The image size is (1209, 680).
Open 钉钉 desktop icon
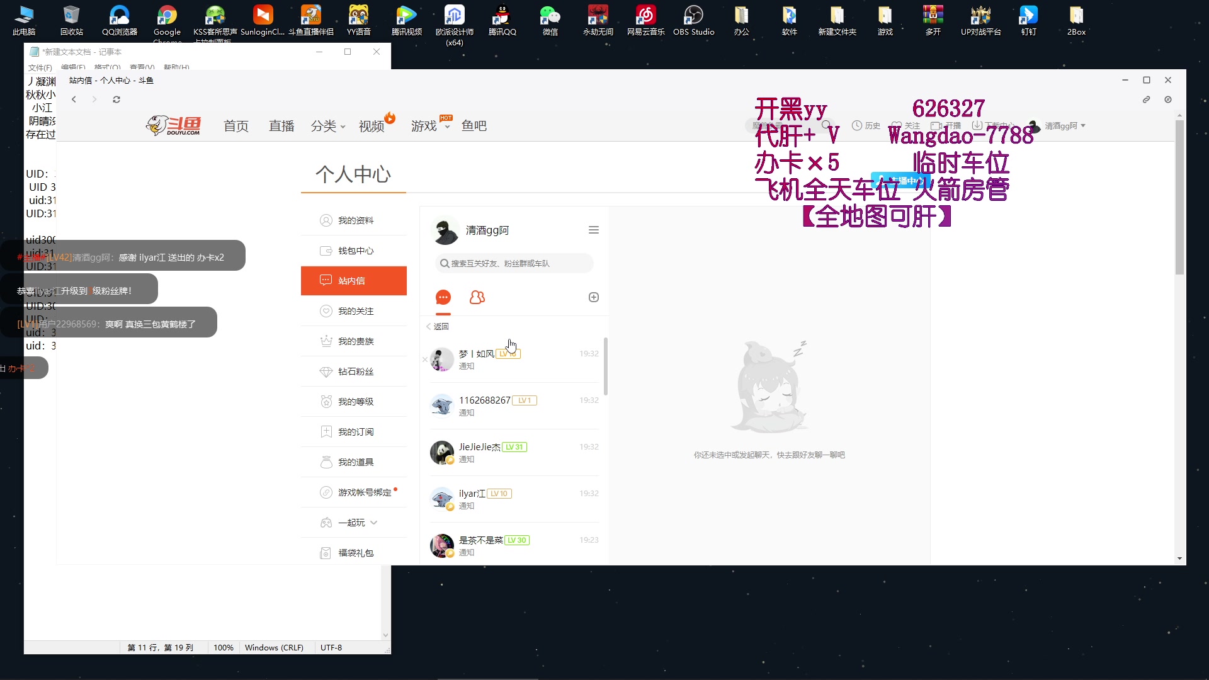click(1029, 20)
